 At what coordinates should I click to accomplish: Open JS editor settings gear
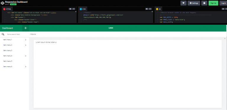tap(223, 9)
